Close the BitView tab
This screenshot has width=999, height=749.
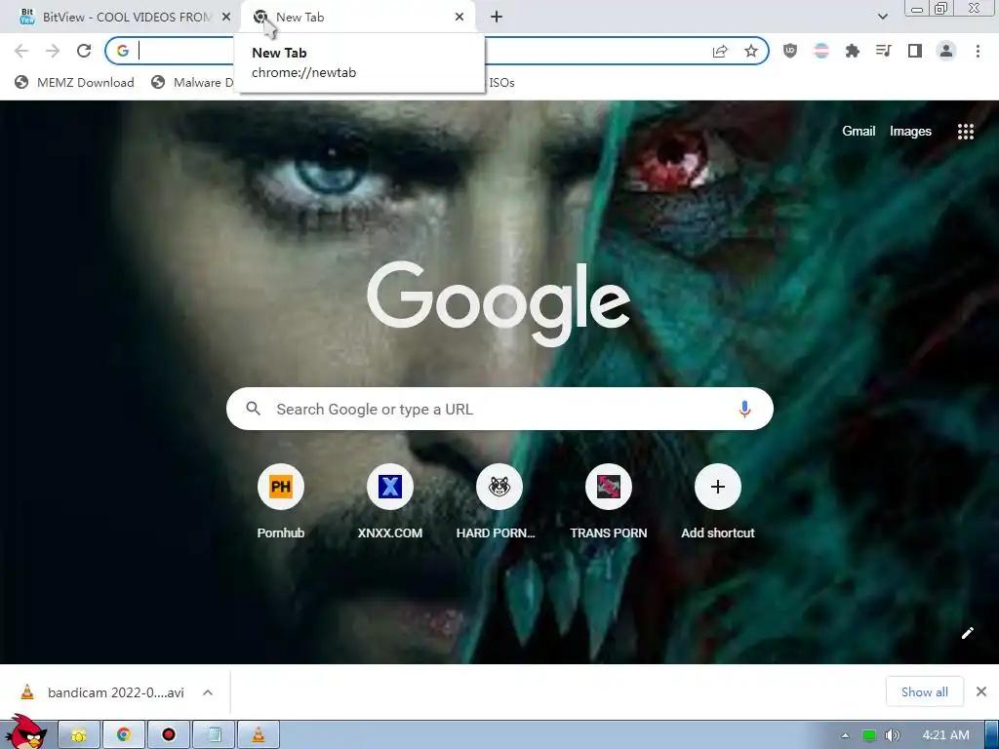[x=226, y=18]
